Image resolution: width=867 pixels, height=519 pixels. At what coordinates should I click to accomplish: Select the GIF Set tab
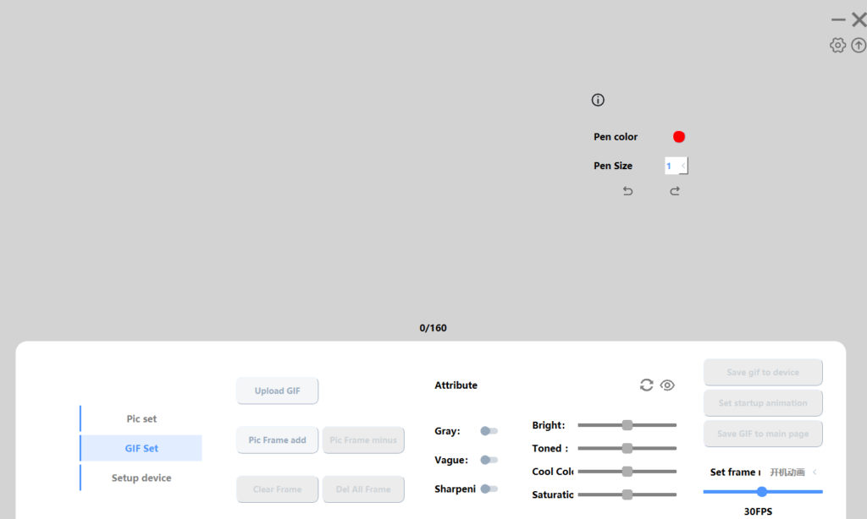click(x=141, y=448)
